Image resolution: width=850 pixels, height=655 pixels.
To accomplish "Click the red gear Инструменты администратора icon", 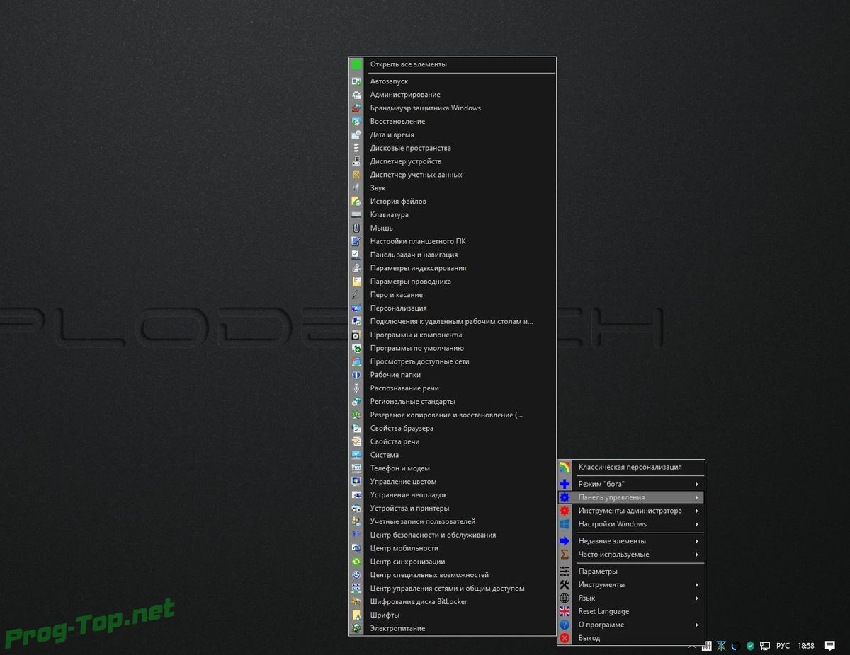I will point(565,511).
